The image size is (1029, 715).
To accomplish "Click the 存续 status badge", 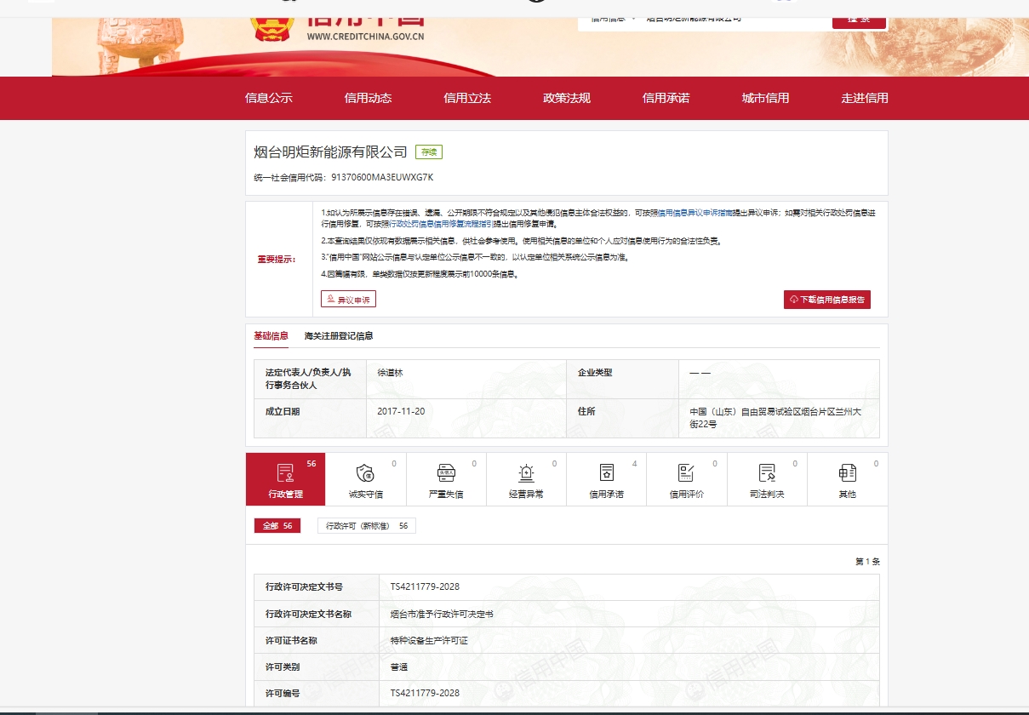I will click(429, 152).
